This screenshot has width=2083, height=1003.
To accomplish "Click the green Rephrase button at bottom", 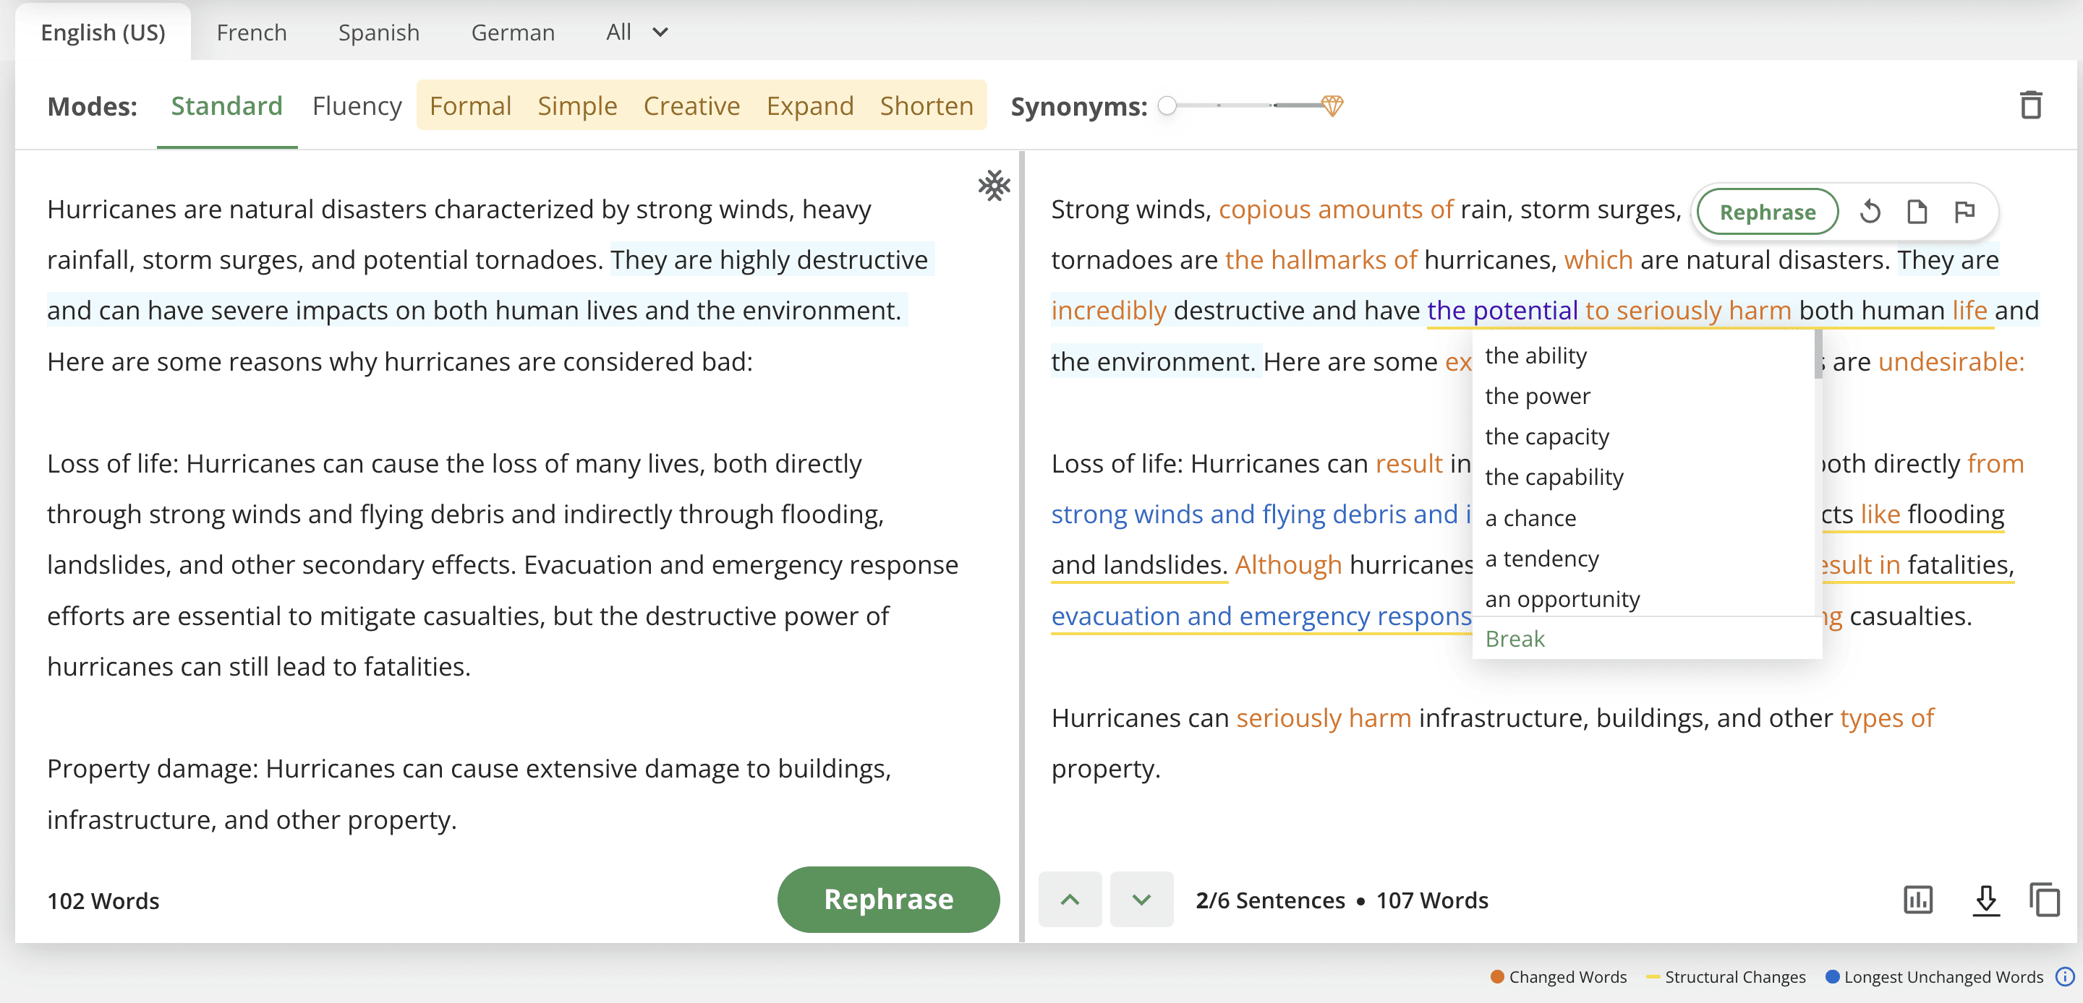I will coord(888,900).
